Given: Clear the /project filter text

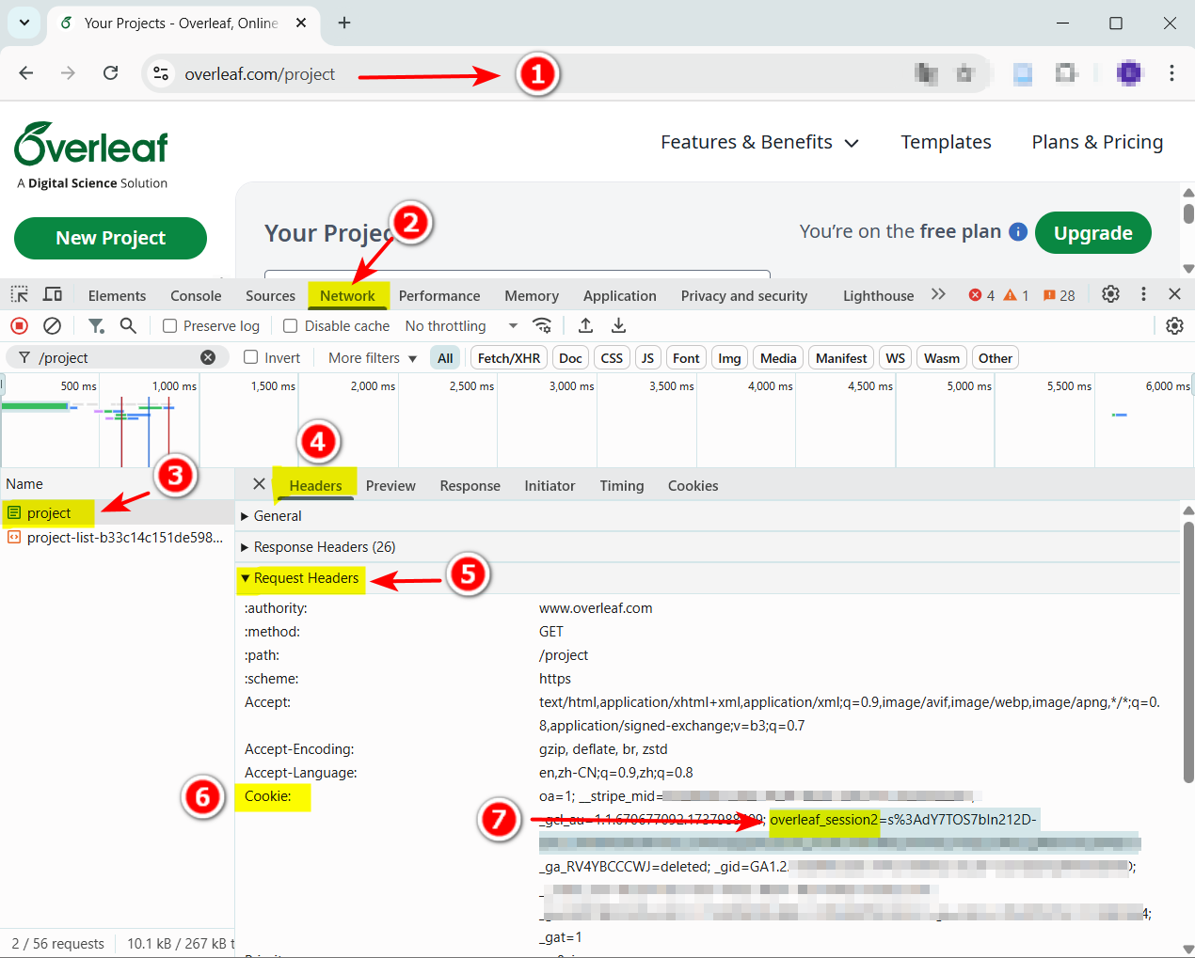Looking at the screenshot, I should 208,357.
